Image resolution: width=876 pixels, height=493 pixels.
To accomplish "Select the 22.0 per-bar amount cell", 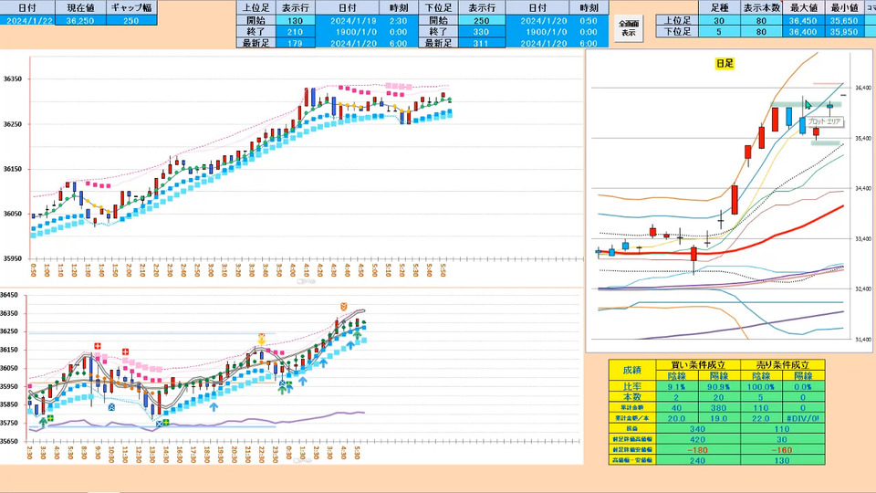I will pos(761,418).
